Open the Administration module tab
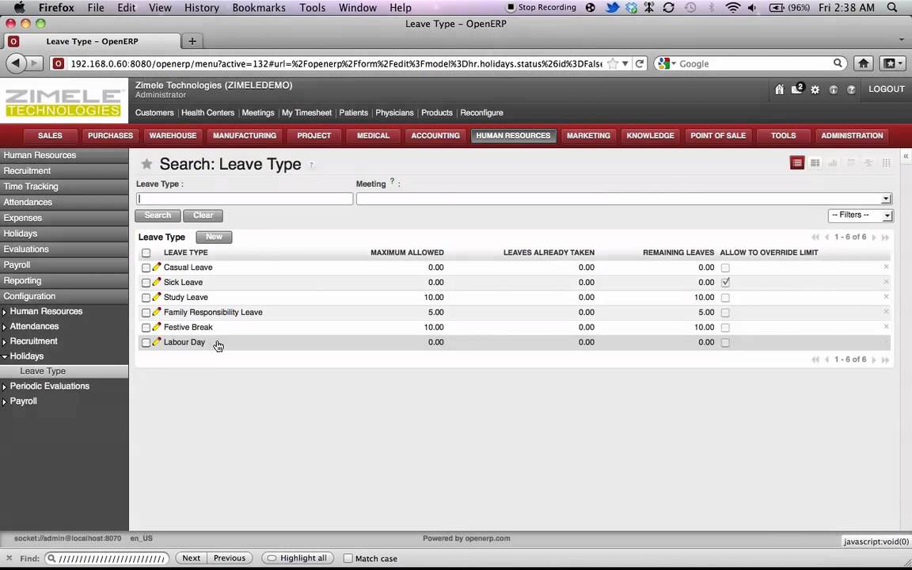Image resolution: width=912 pixels, height=570 pixels. [852, 135]
